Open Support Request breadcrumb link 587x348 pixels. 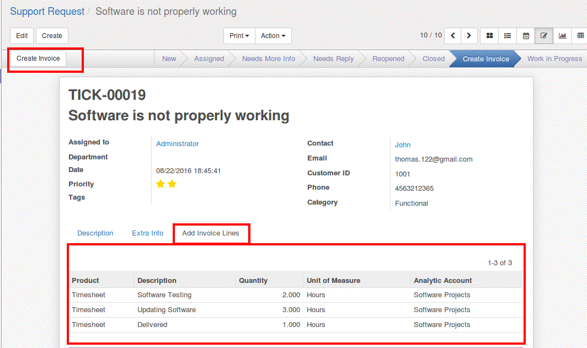tap(47, 12)
